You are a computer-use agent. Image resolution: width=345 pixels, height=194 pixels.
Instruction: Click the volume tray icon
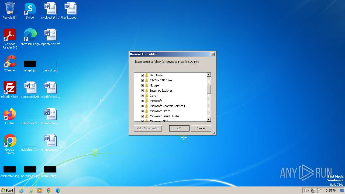(x=306, y=190)
